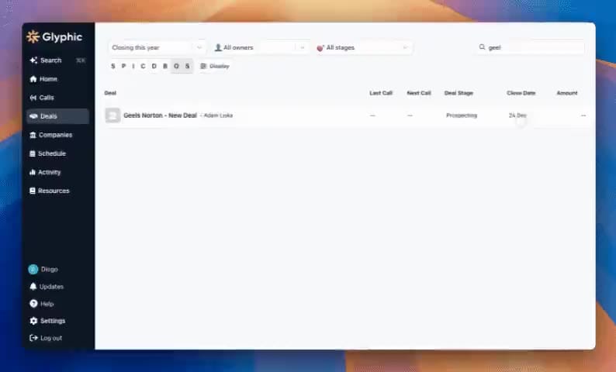Click the Schedule calendar icon
Viewport: 616px width, 372px height.
[x=33, y=153]
